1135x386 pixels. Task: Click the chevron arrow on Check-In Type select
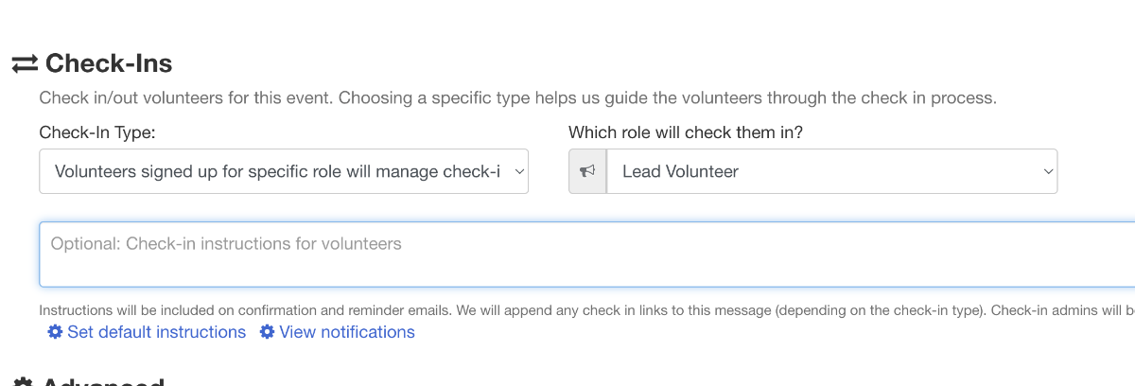coord(517,171)
